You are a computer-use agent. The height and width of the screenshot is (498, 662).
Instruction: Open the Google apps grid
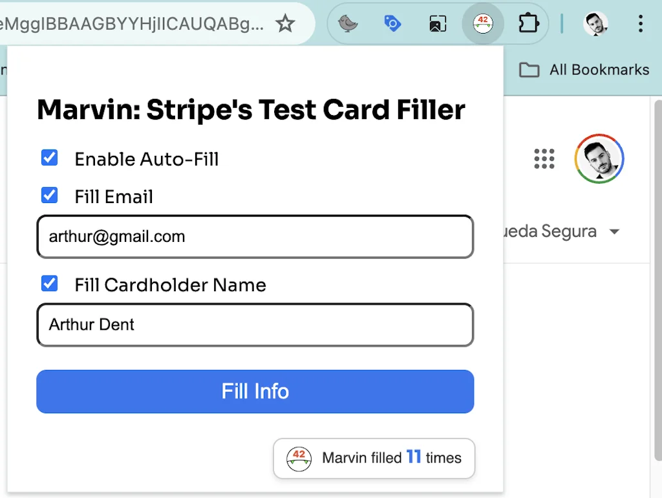click(x=544, y=158)
